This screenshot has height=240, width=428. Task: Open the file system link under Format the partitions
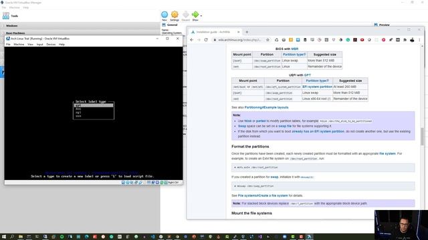tap(387, 153)
